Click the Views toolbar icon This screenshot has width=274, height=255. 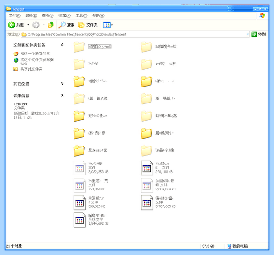point(106,25)
